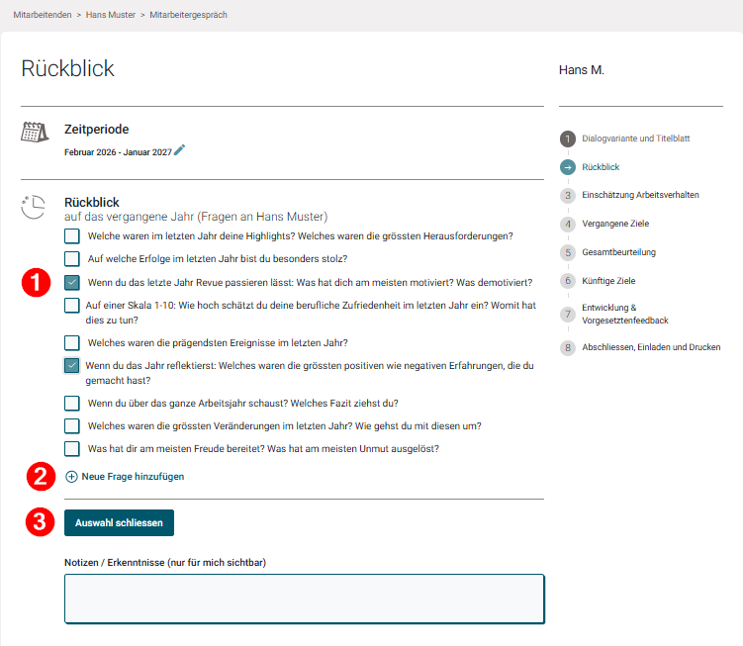Viewport: 743px width, 646px height.
Task: Open Mitarbeitenden breadcrumb link
Action: pos(43,15)
